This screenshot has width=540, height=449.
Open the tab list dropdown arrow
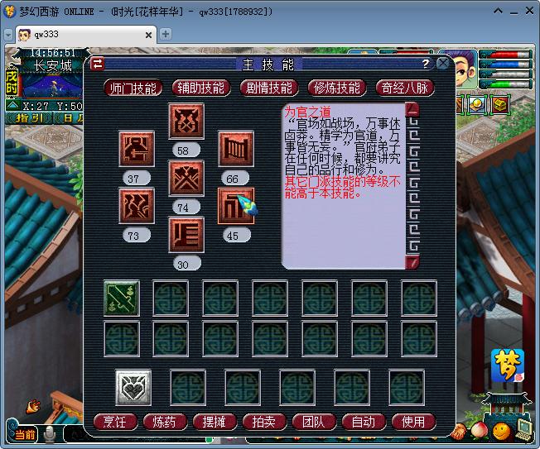(8, 35)
